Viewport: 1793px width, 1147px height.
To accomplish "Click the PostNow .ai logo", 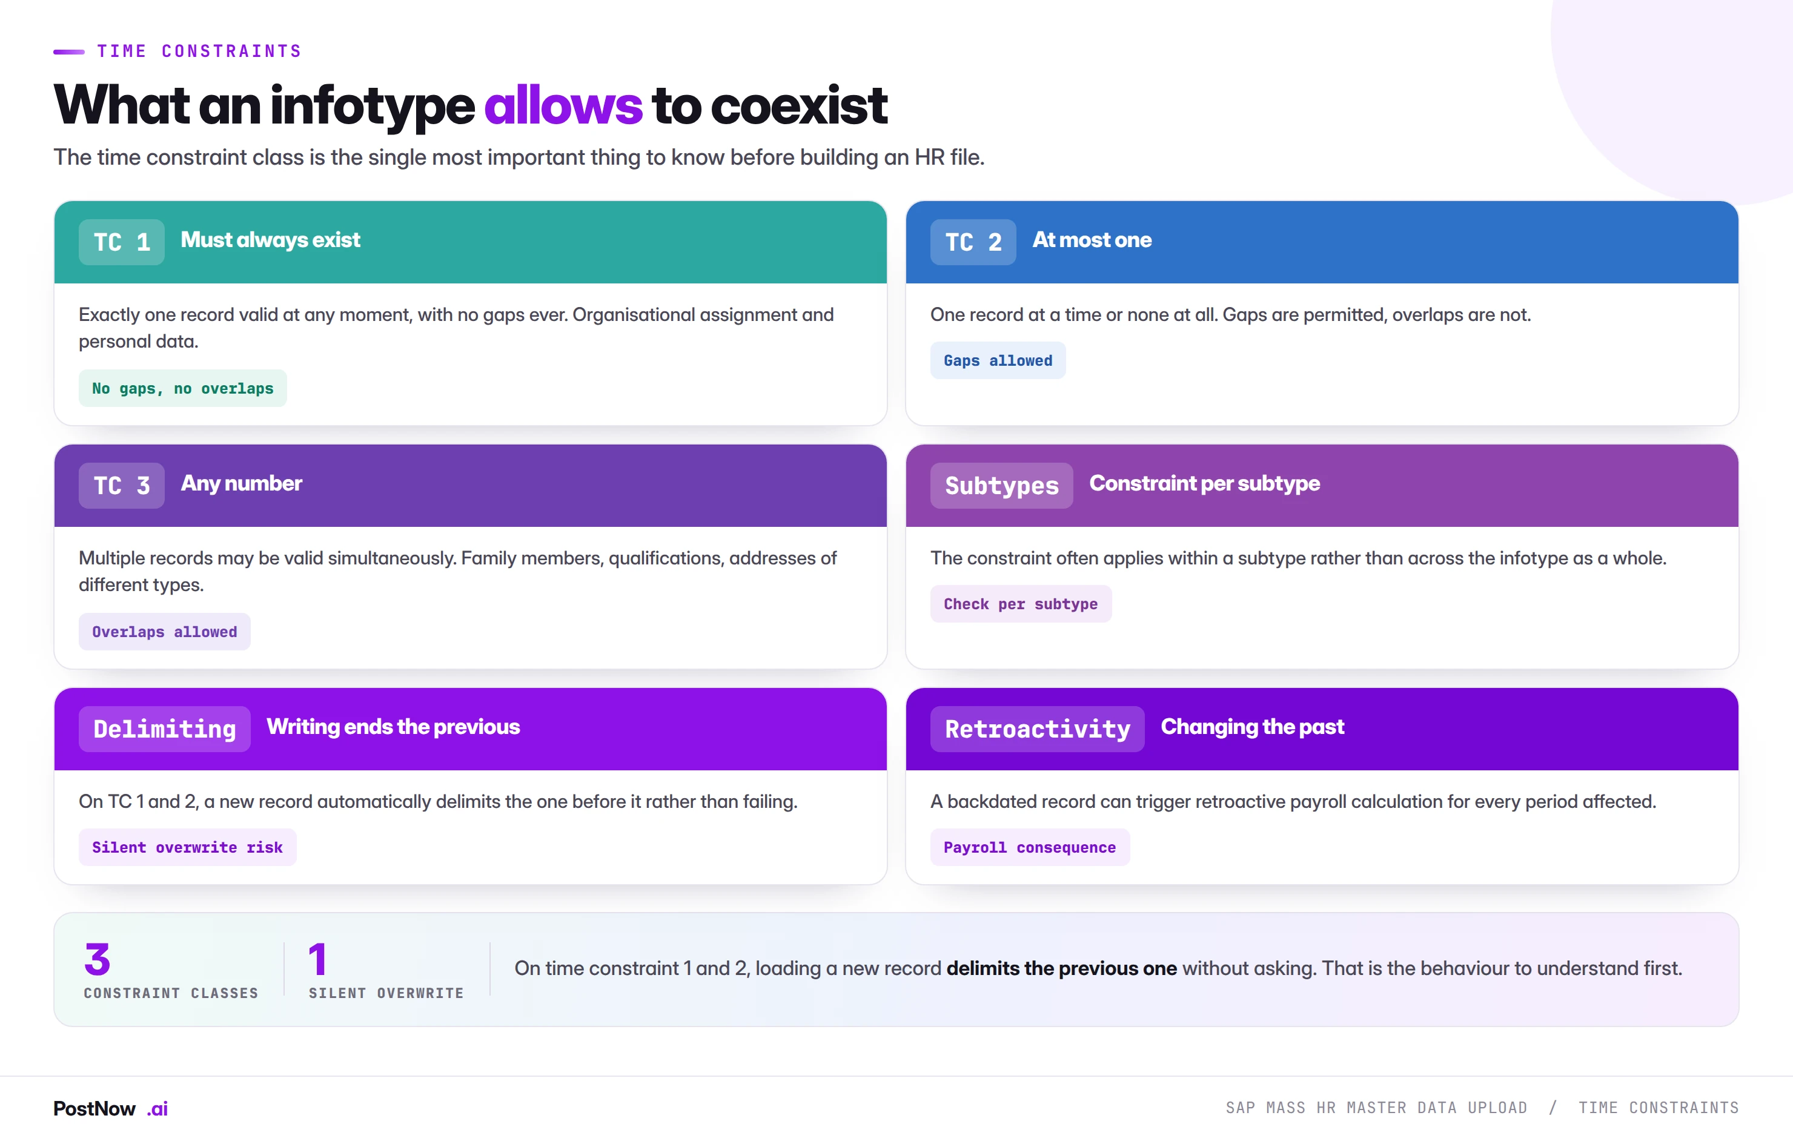I will 110,1108.
